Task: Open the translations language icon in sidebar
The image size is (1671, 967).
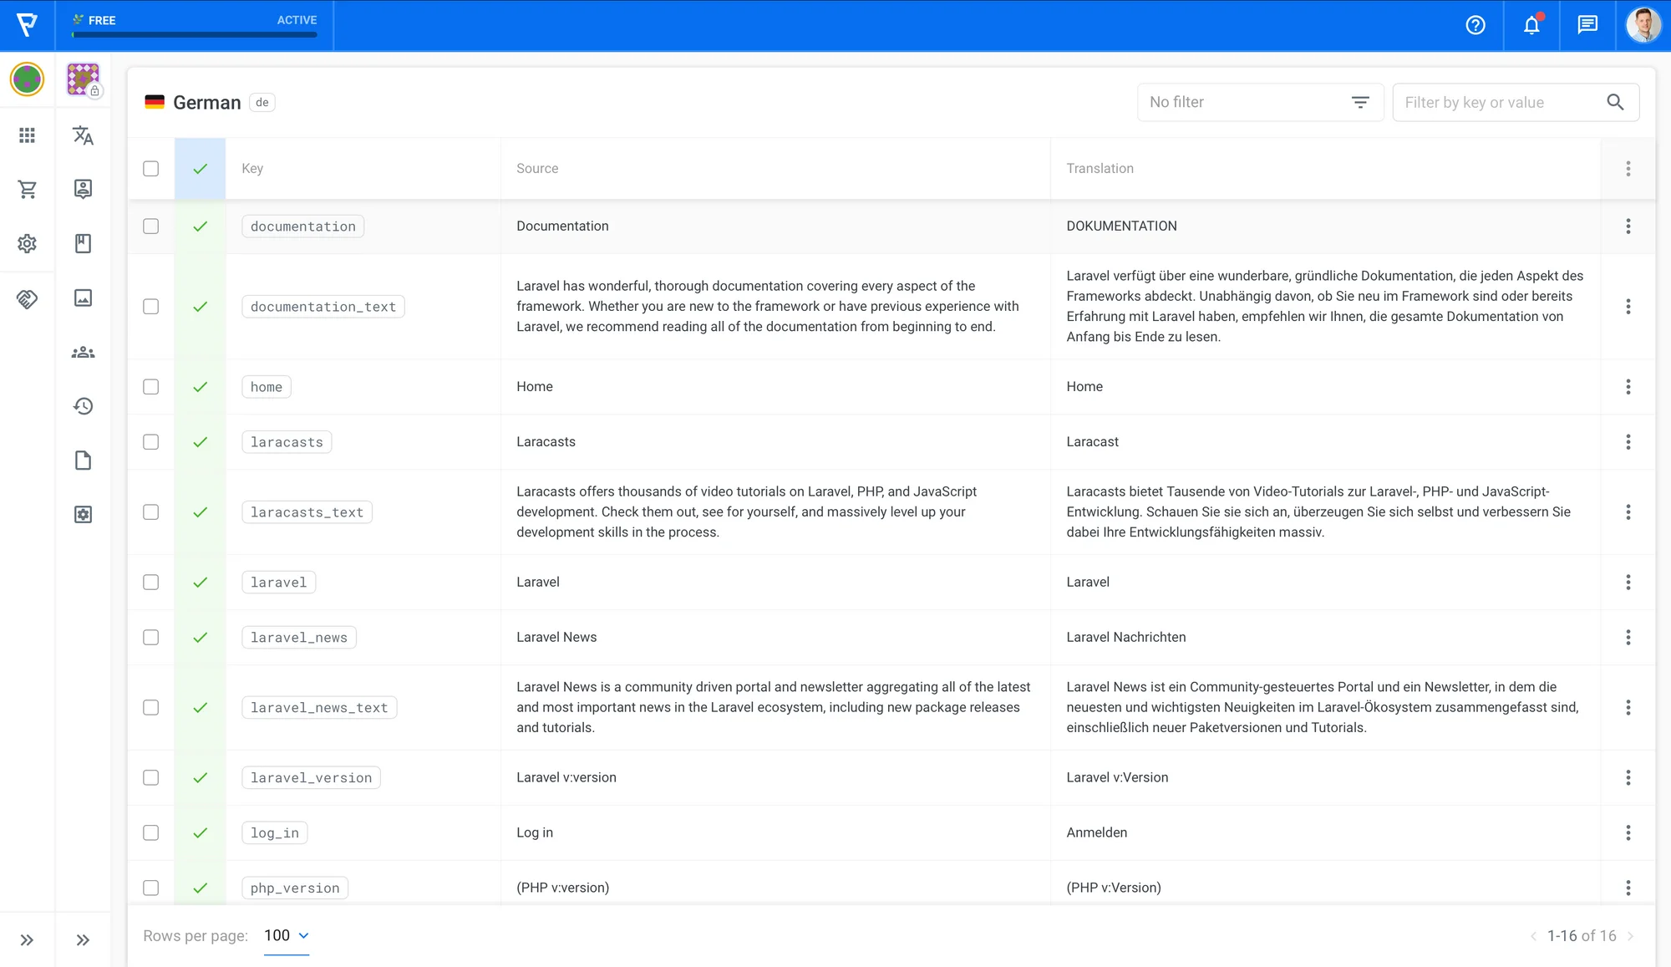Action: [x=83, y=135]
